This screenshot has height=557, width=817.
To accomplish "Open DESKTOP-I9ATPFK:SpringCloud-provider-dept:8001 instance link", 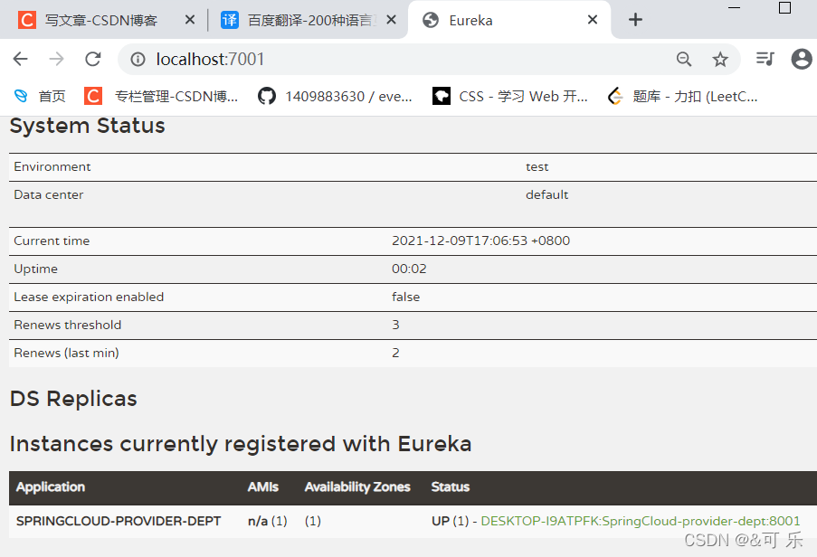I will point(641,521).
